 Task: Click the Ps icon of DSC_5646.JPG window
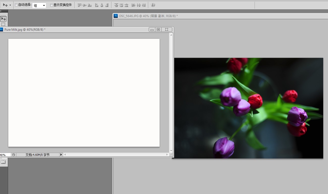click(x=116, y=16)
